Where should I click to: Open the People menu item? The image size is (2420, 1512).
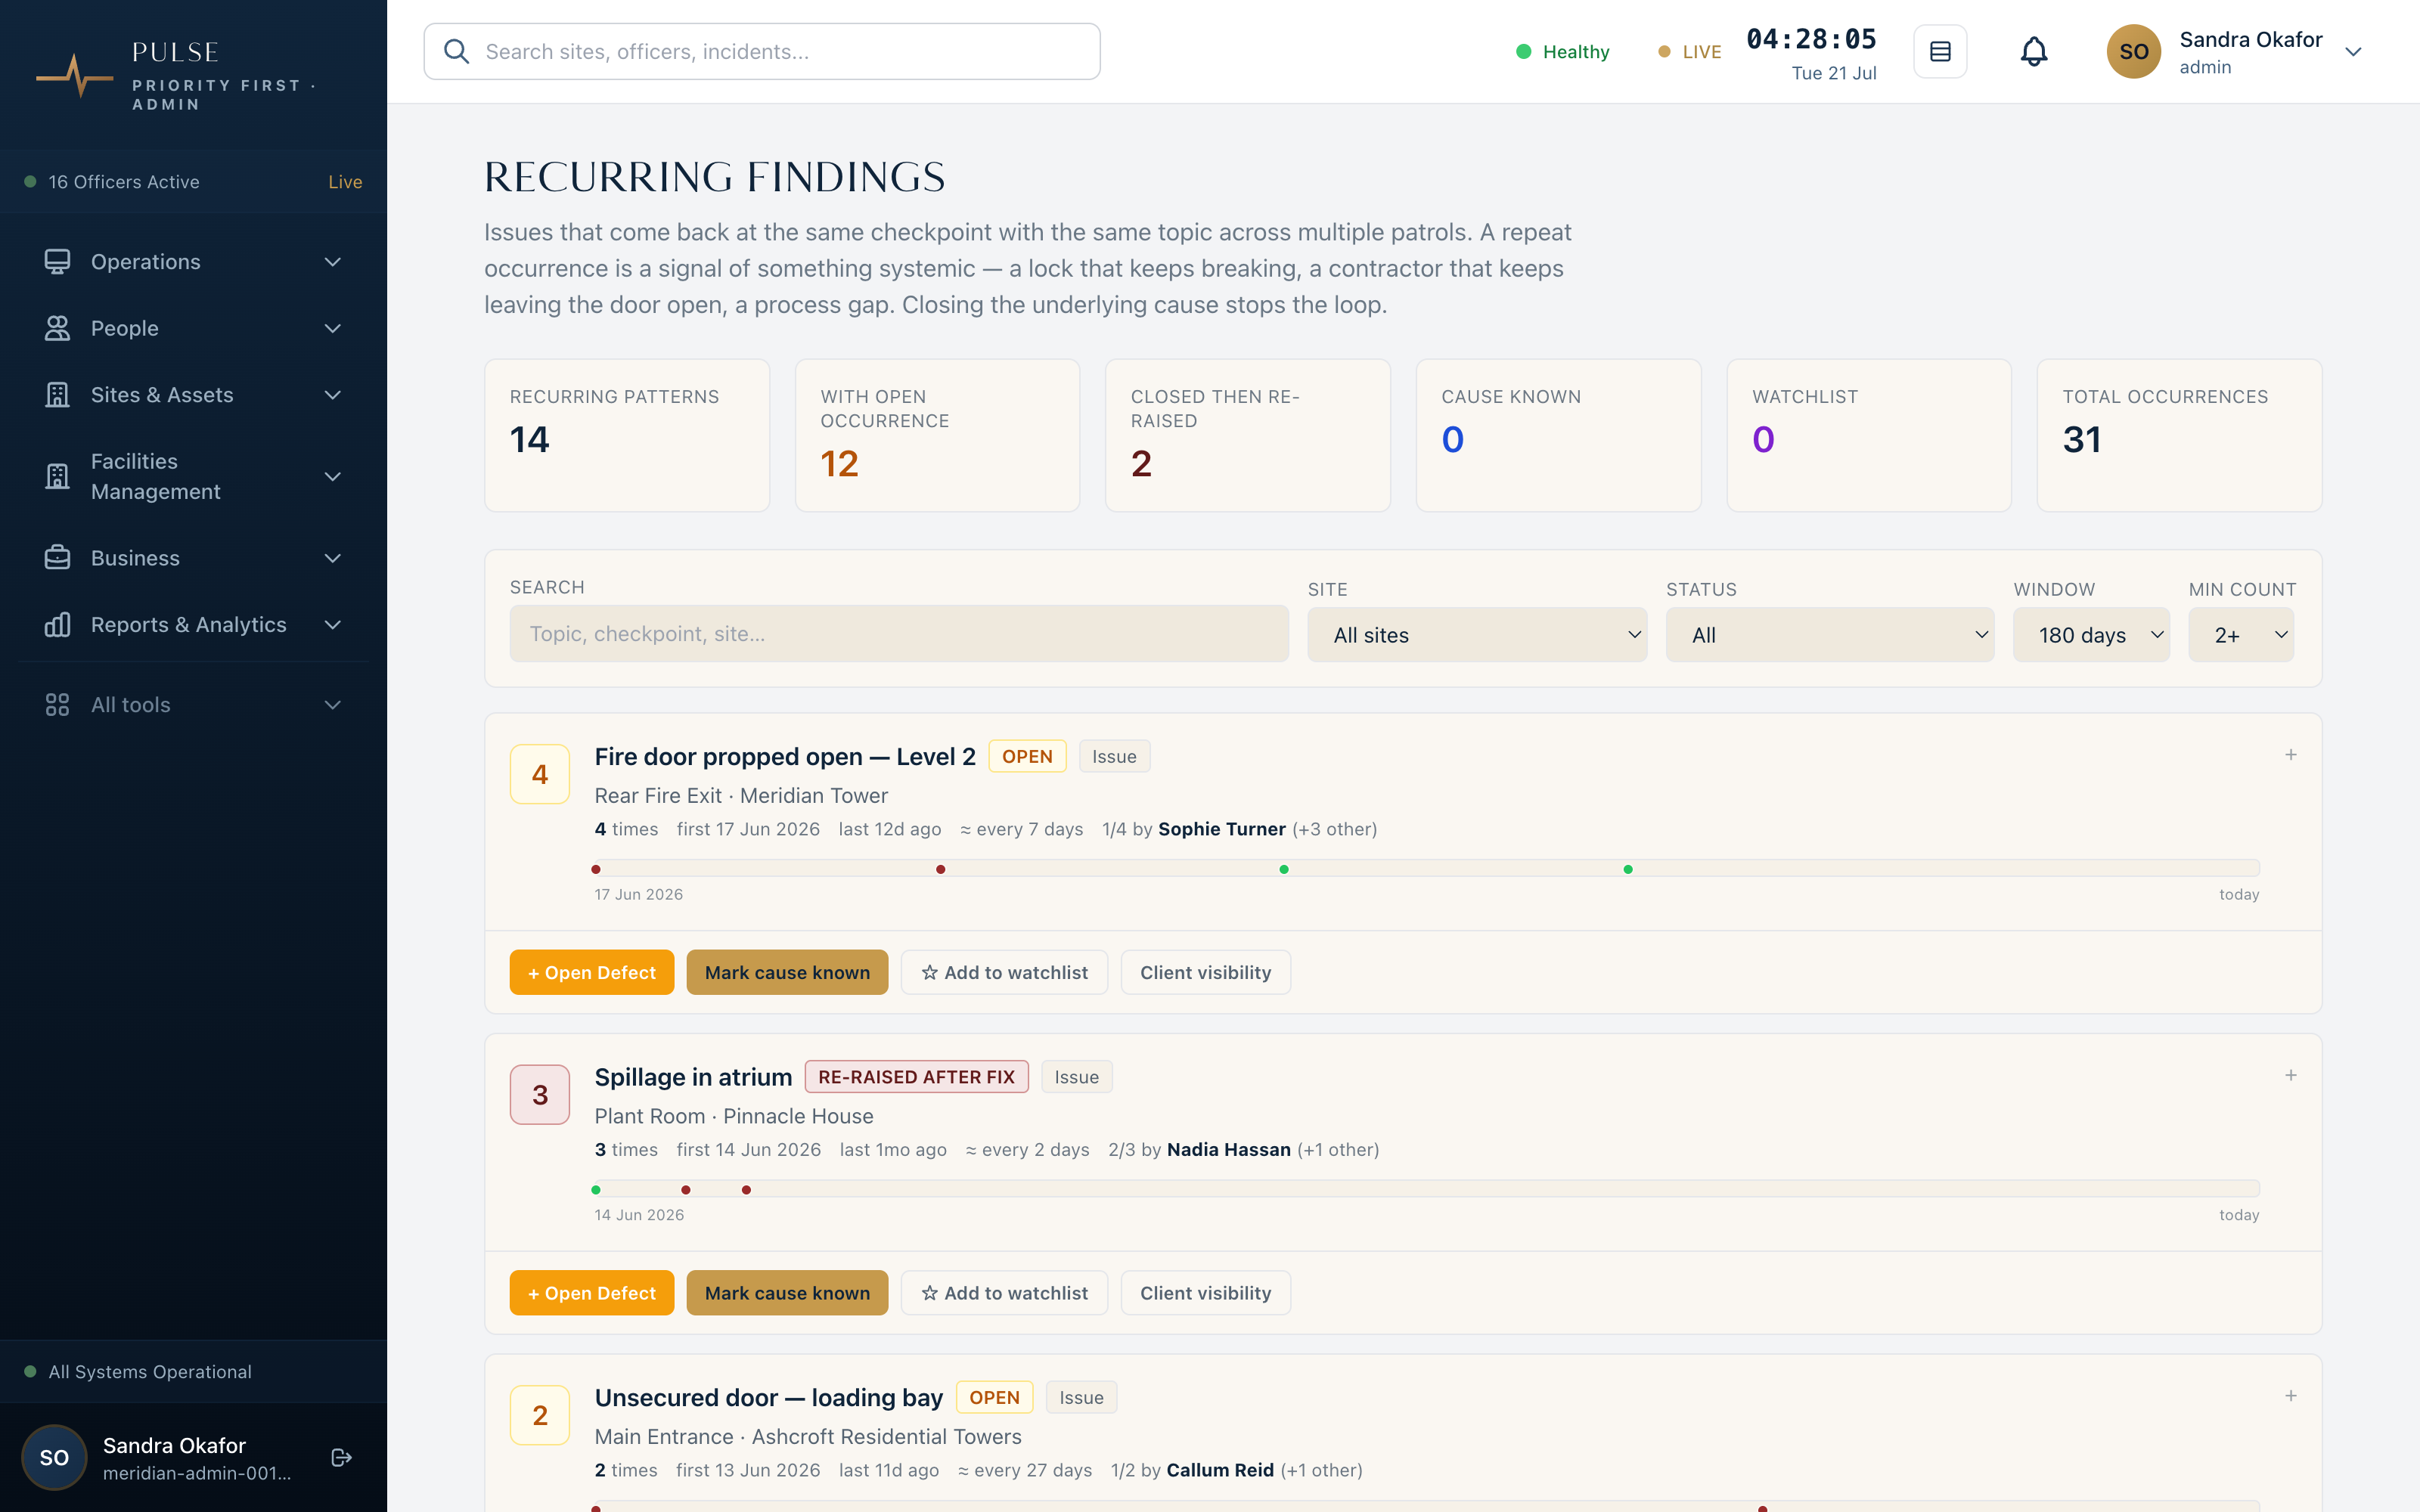click(x=193, y=328)
